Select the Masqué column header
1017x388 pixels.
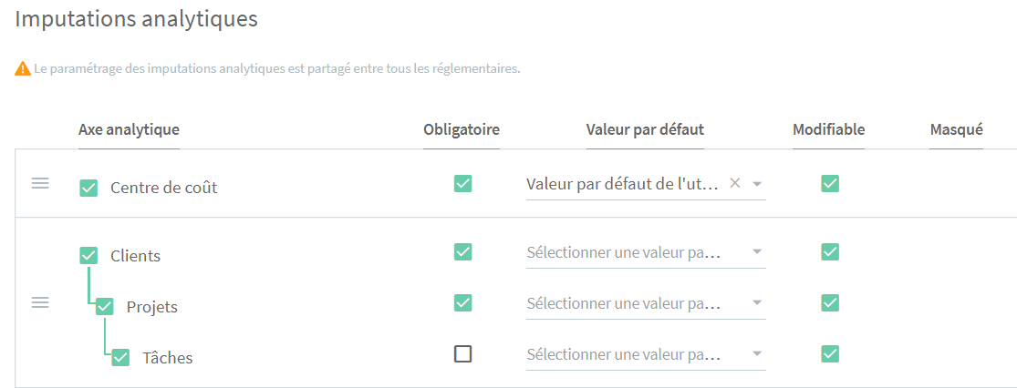[956, 129]
